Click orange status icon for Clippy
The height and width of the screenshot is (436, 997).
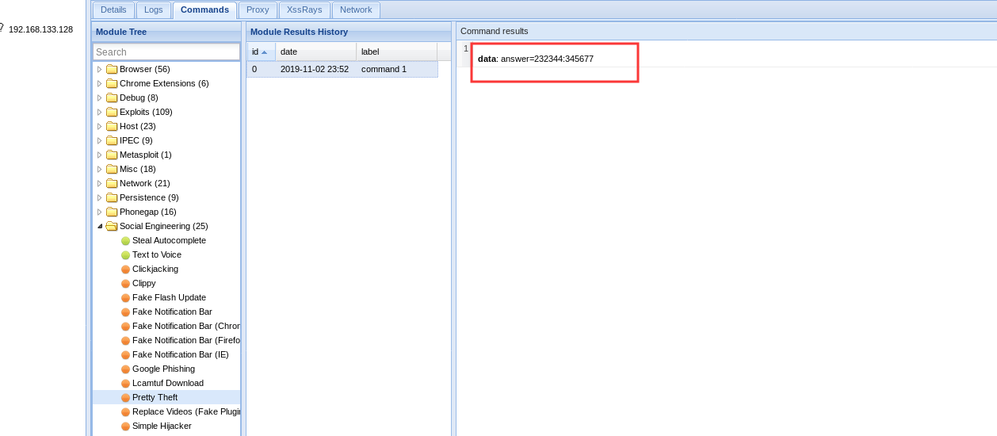click(125, 283)
